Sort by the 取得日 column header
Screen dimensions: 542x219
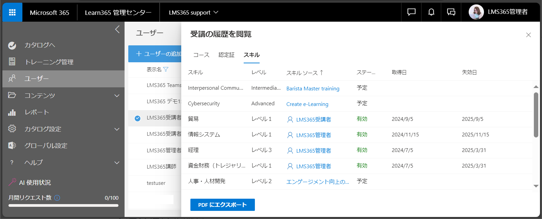pos(399,72)
